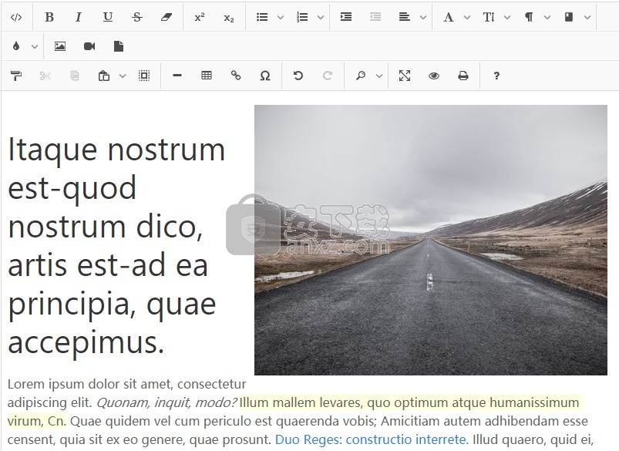Screen dimensions: 619x451
Task: Follow the 'Duo Reges: constructio interrete.' link
Action: [x=372, y=439]
